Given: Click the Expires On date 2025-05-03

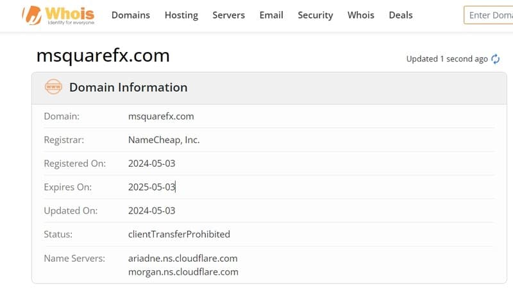Looking at the screenshot, I should (x=152, y=187).
